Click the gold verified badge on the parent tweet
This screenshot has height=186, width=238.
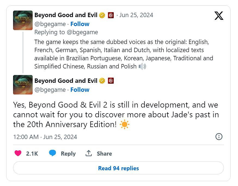point(102,15)
